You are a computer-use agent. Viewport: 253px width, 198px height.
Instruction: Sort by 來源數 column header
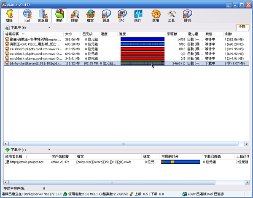pos(175,34)
